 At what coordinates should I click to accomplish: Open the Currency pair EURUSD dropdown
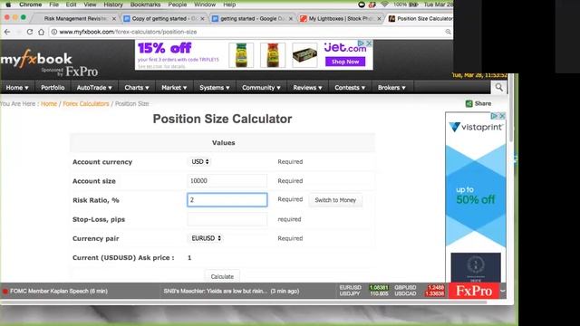206,238
